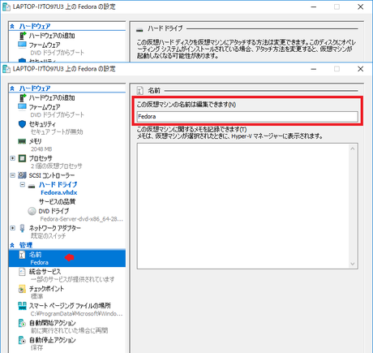Click ハードウェアの追加 icon in back window
This screenshot has height=353, width=373.
(x=23, y=36)
